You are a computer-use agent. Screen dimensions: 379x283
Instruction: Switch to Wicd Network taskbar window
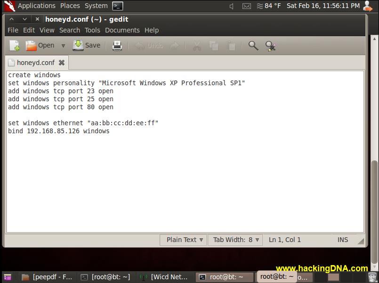[x=164, y=277]
